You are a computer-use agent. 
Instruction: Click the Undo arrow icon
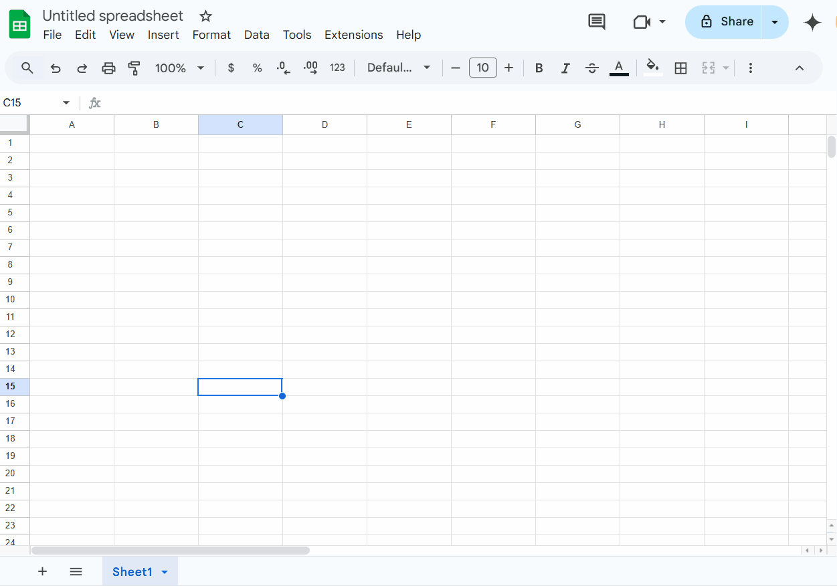(x=56, y=68)
